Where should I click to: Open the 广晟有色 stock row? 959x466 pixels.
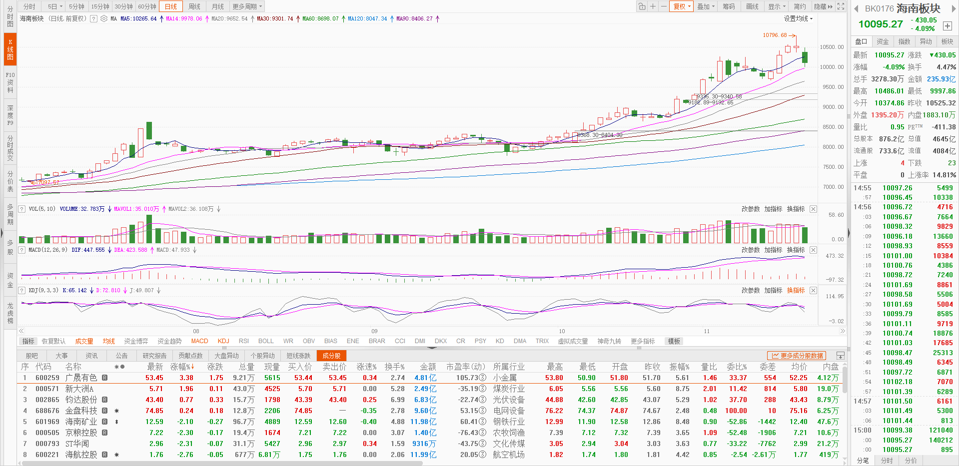81,378
